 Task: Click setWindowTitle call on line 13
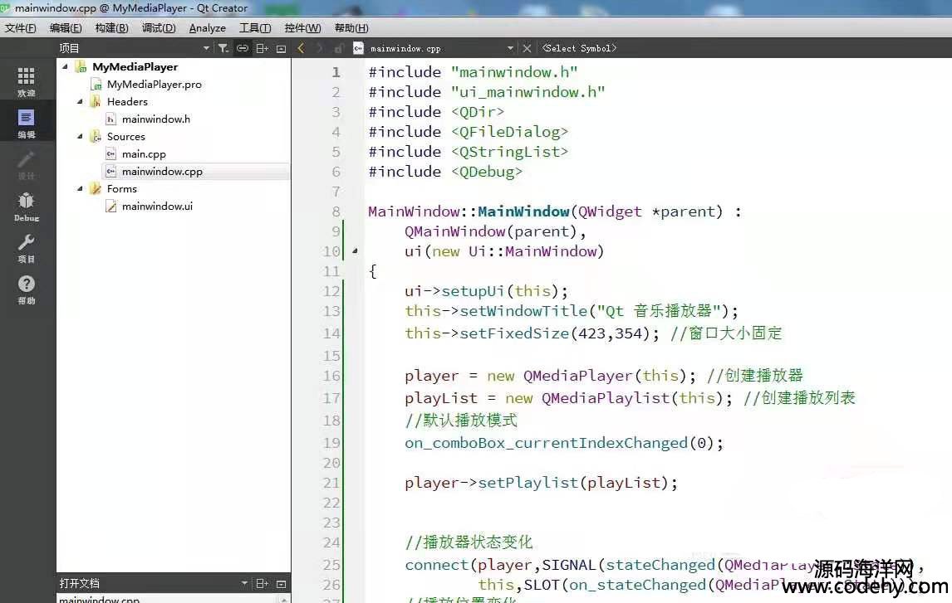[523, 311]
